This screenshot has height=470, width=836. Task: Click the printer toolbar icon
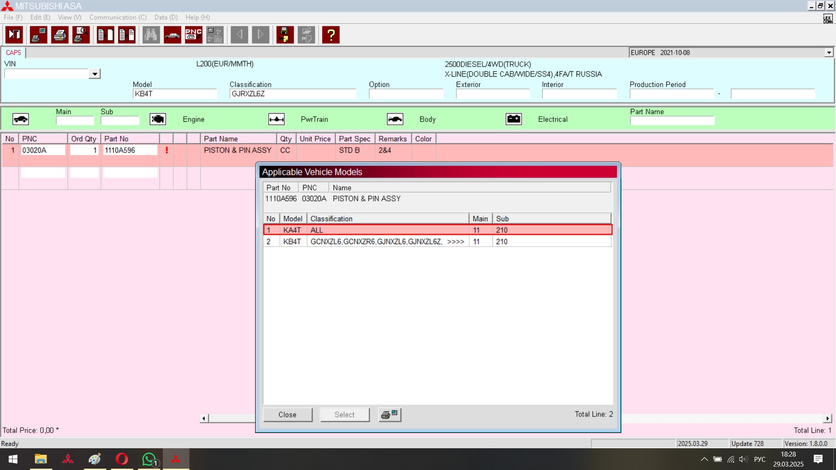[60, 35]
